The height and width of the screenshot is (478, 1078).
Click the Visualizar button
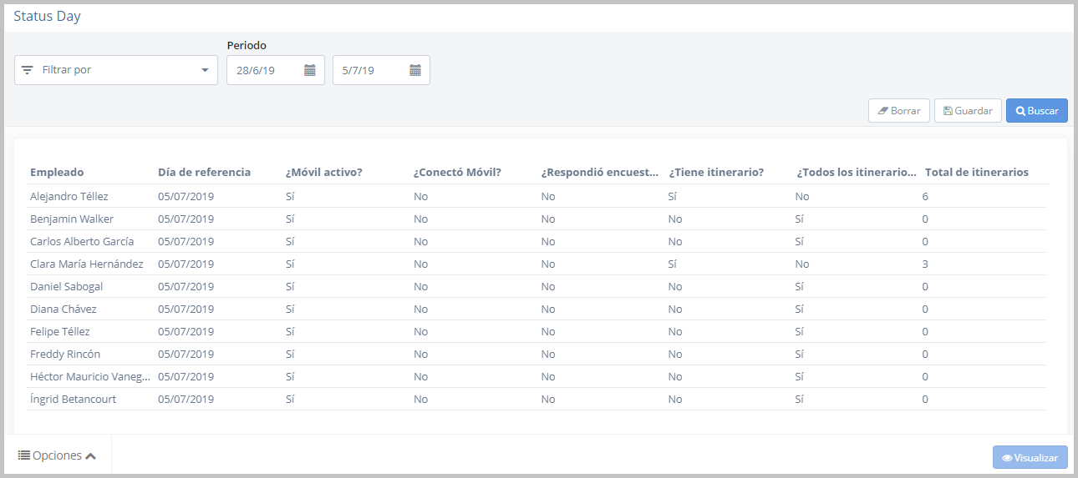click(x=1030, y=457)
